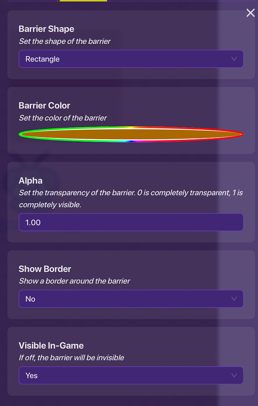Click the X icon to close barrier settings
Viewport: 258px width, 406px height.
tap(250, 13)
